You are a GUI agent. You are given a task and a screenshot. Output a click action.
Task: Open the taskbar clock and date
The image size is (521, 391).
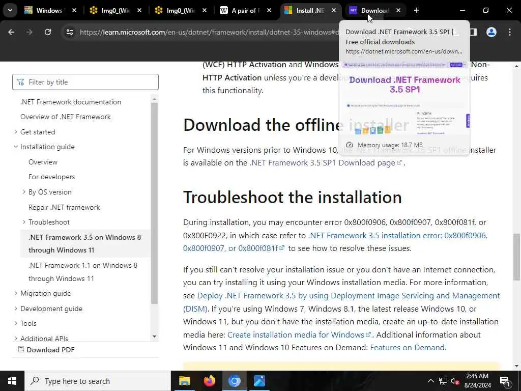click(477, 381)
